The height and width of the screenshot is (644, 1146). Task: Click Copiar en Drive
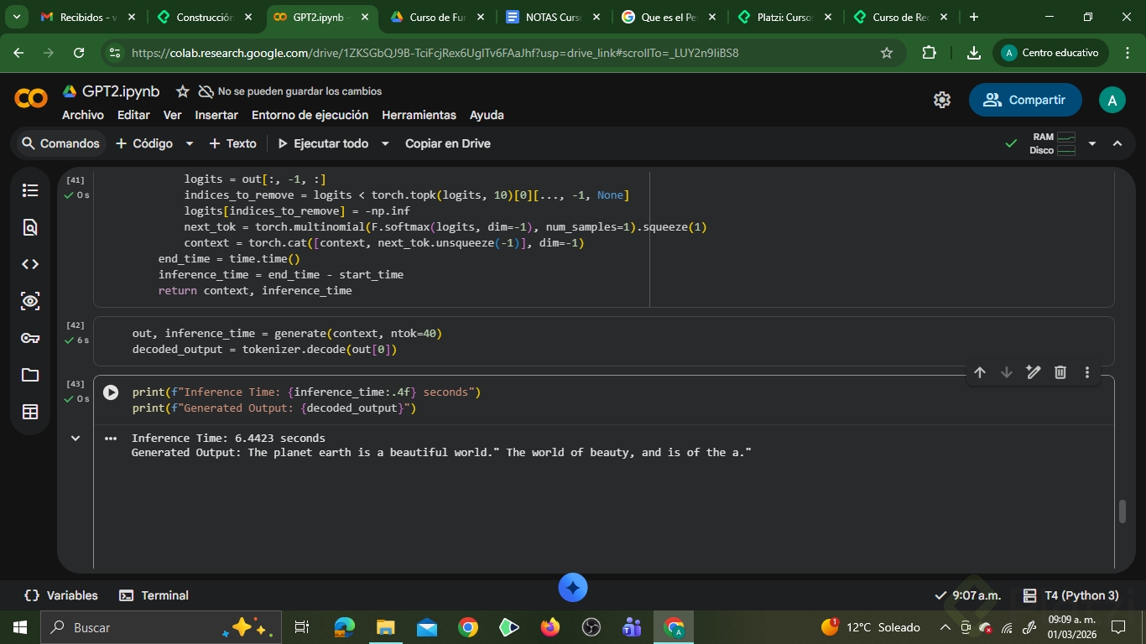tap(447, 143)
